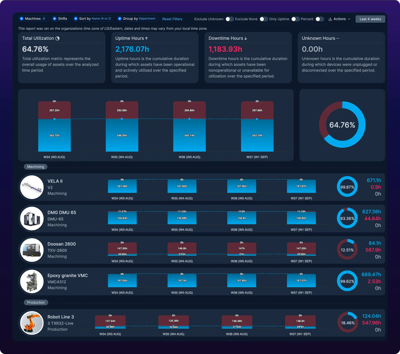Click the download icon next to Actions

click(x=330, y=19)
